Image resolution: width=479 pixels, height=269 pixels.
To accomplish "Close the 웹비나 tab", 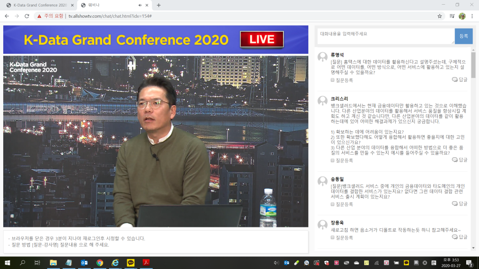I will coord(147,5).
